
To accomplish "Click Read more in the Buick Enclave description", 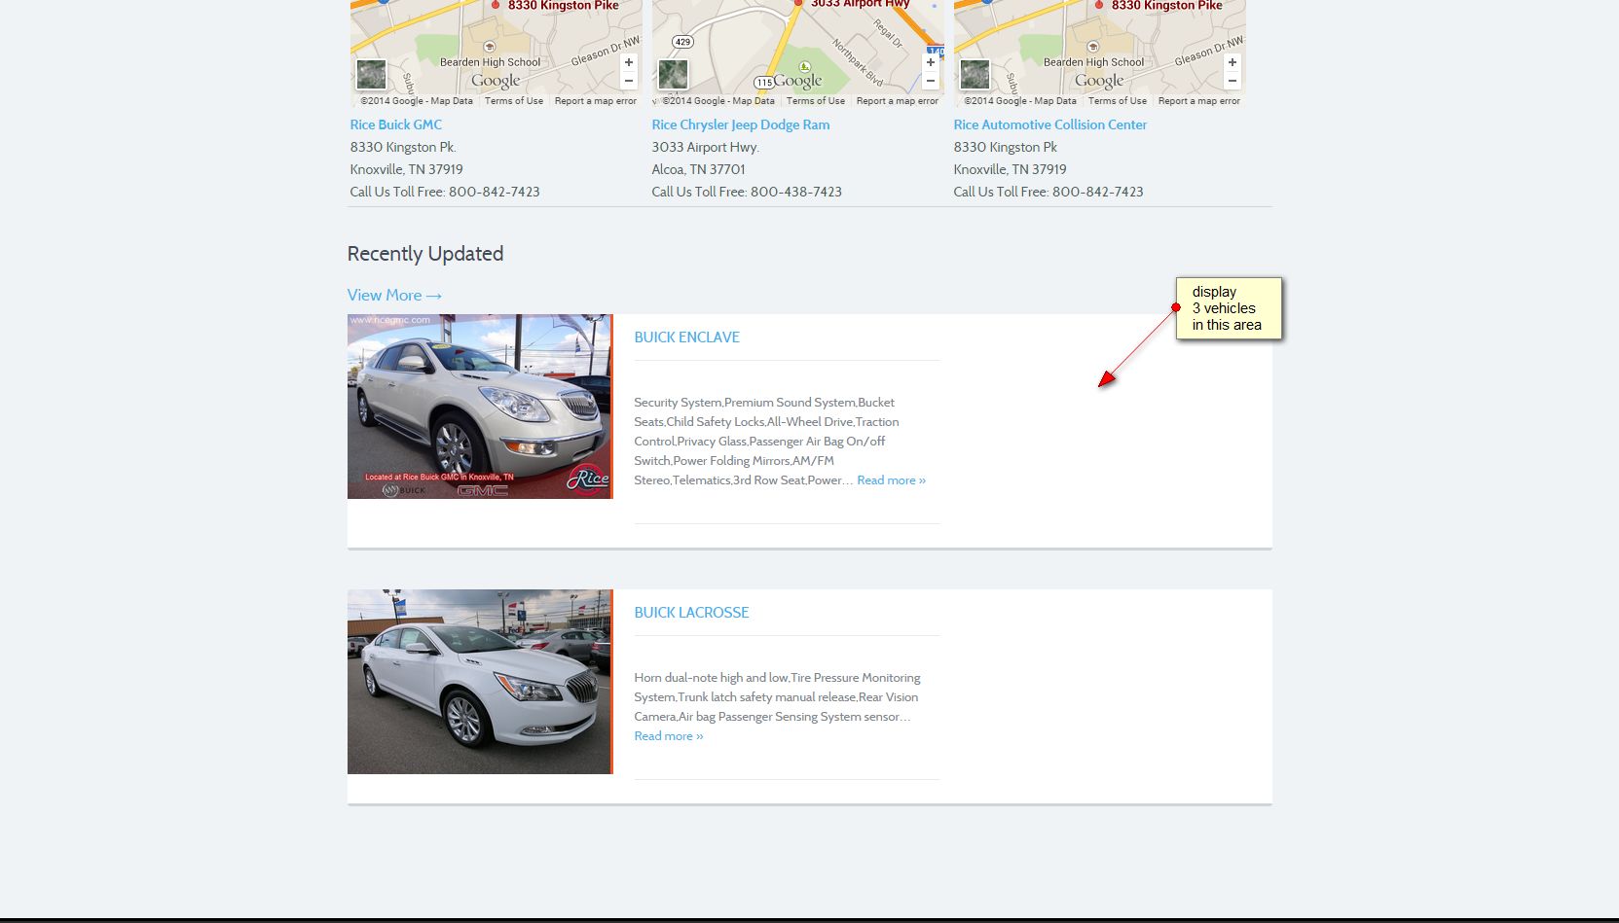I will pos(892,480).
